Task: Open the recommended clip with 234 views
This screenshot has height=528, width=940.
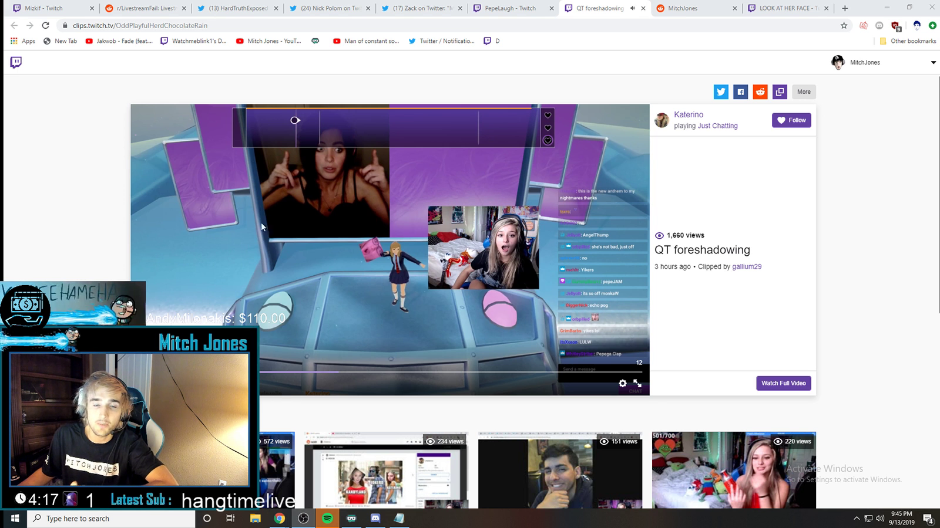Action: tap(386, 471)
